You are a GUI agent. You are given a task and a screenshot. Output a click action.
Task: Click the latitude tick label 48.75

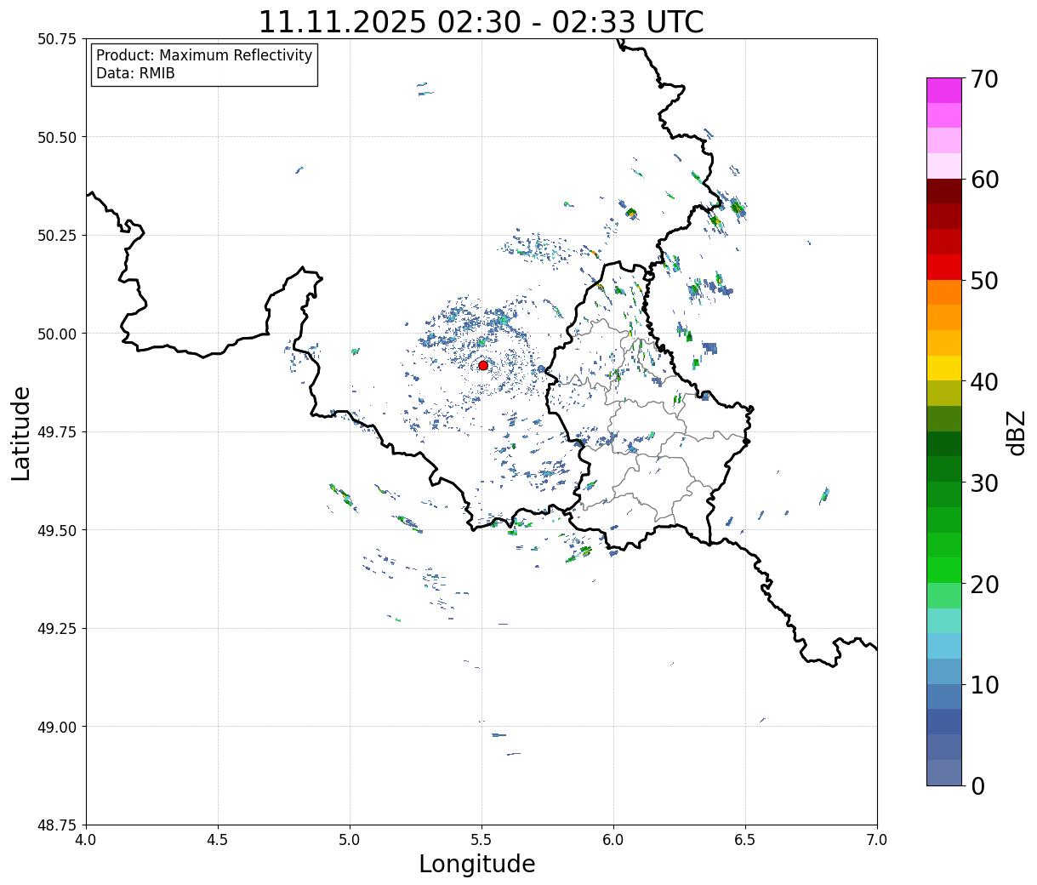point(57,825)
